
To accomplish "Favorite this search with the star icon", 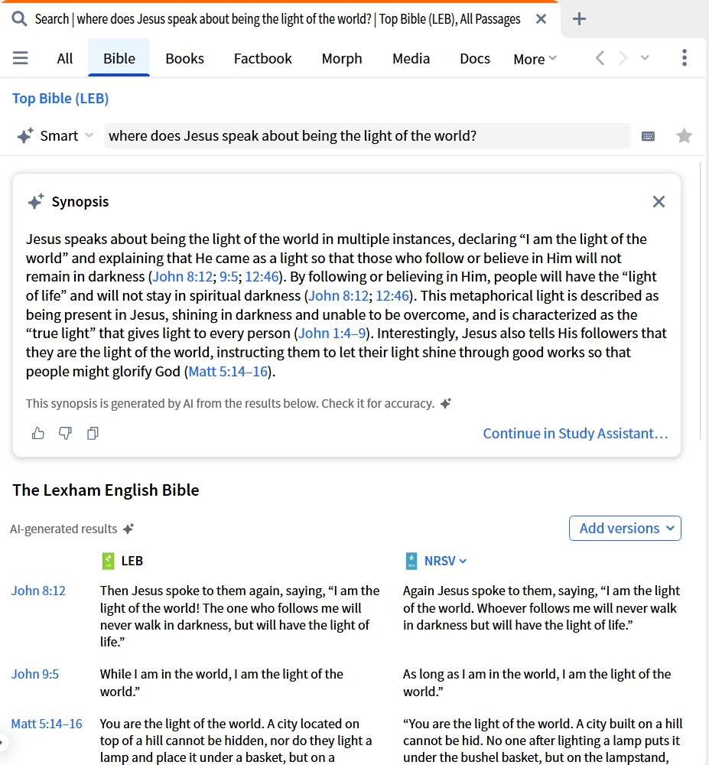I will click(684, 135).
